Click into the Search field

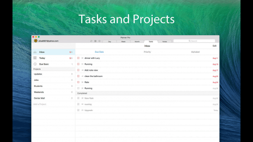[x=194, y=41]
